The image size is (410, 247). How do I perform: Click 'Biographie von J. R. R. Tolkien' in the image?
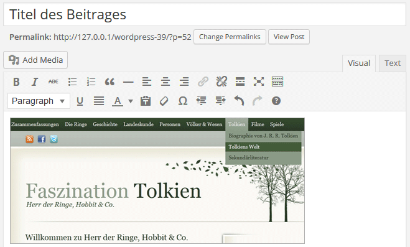[263, 136]
